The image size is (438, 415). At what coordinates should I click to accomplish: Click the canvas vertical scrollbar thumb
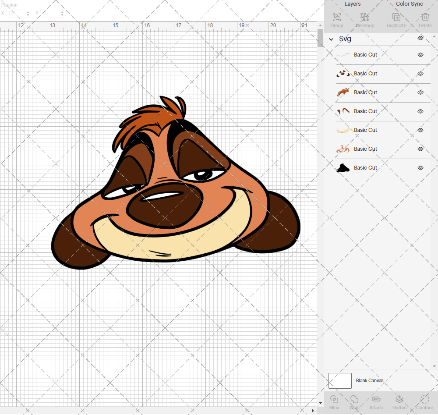[x=321, y=38]
